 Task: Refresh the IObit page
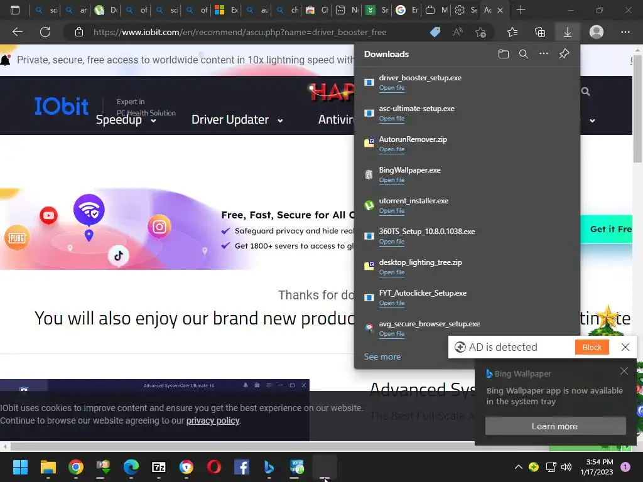coord(45,32)
